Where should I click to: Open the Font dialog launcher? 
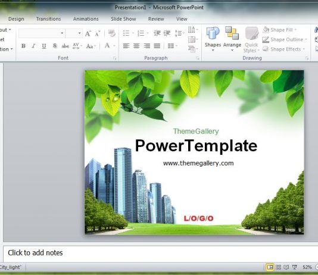click(x=114, y=58)
